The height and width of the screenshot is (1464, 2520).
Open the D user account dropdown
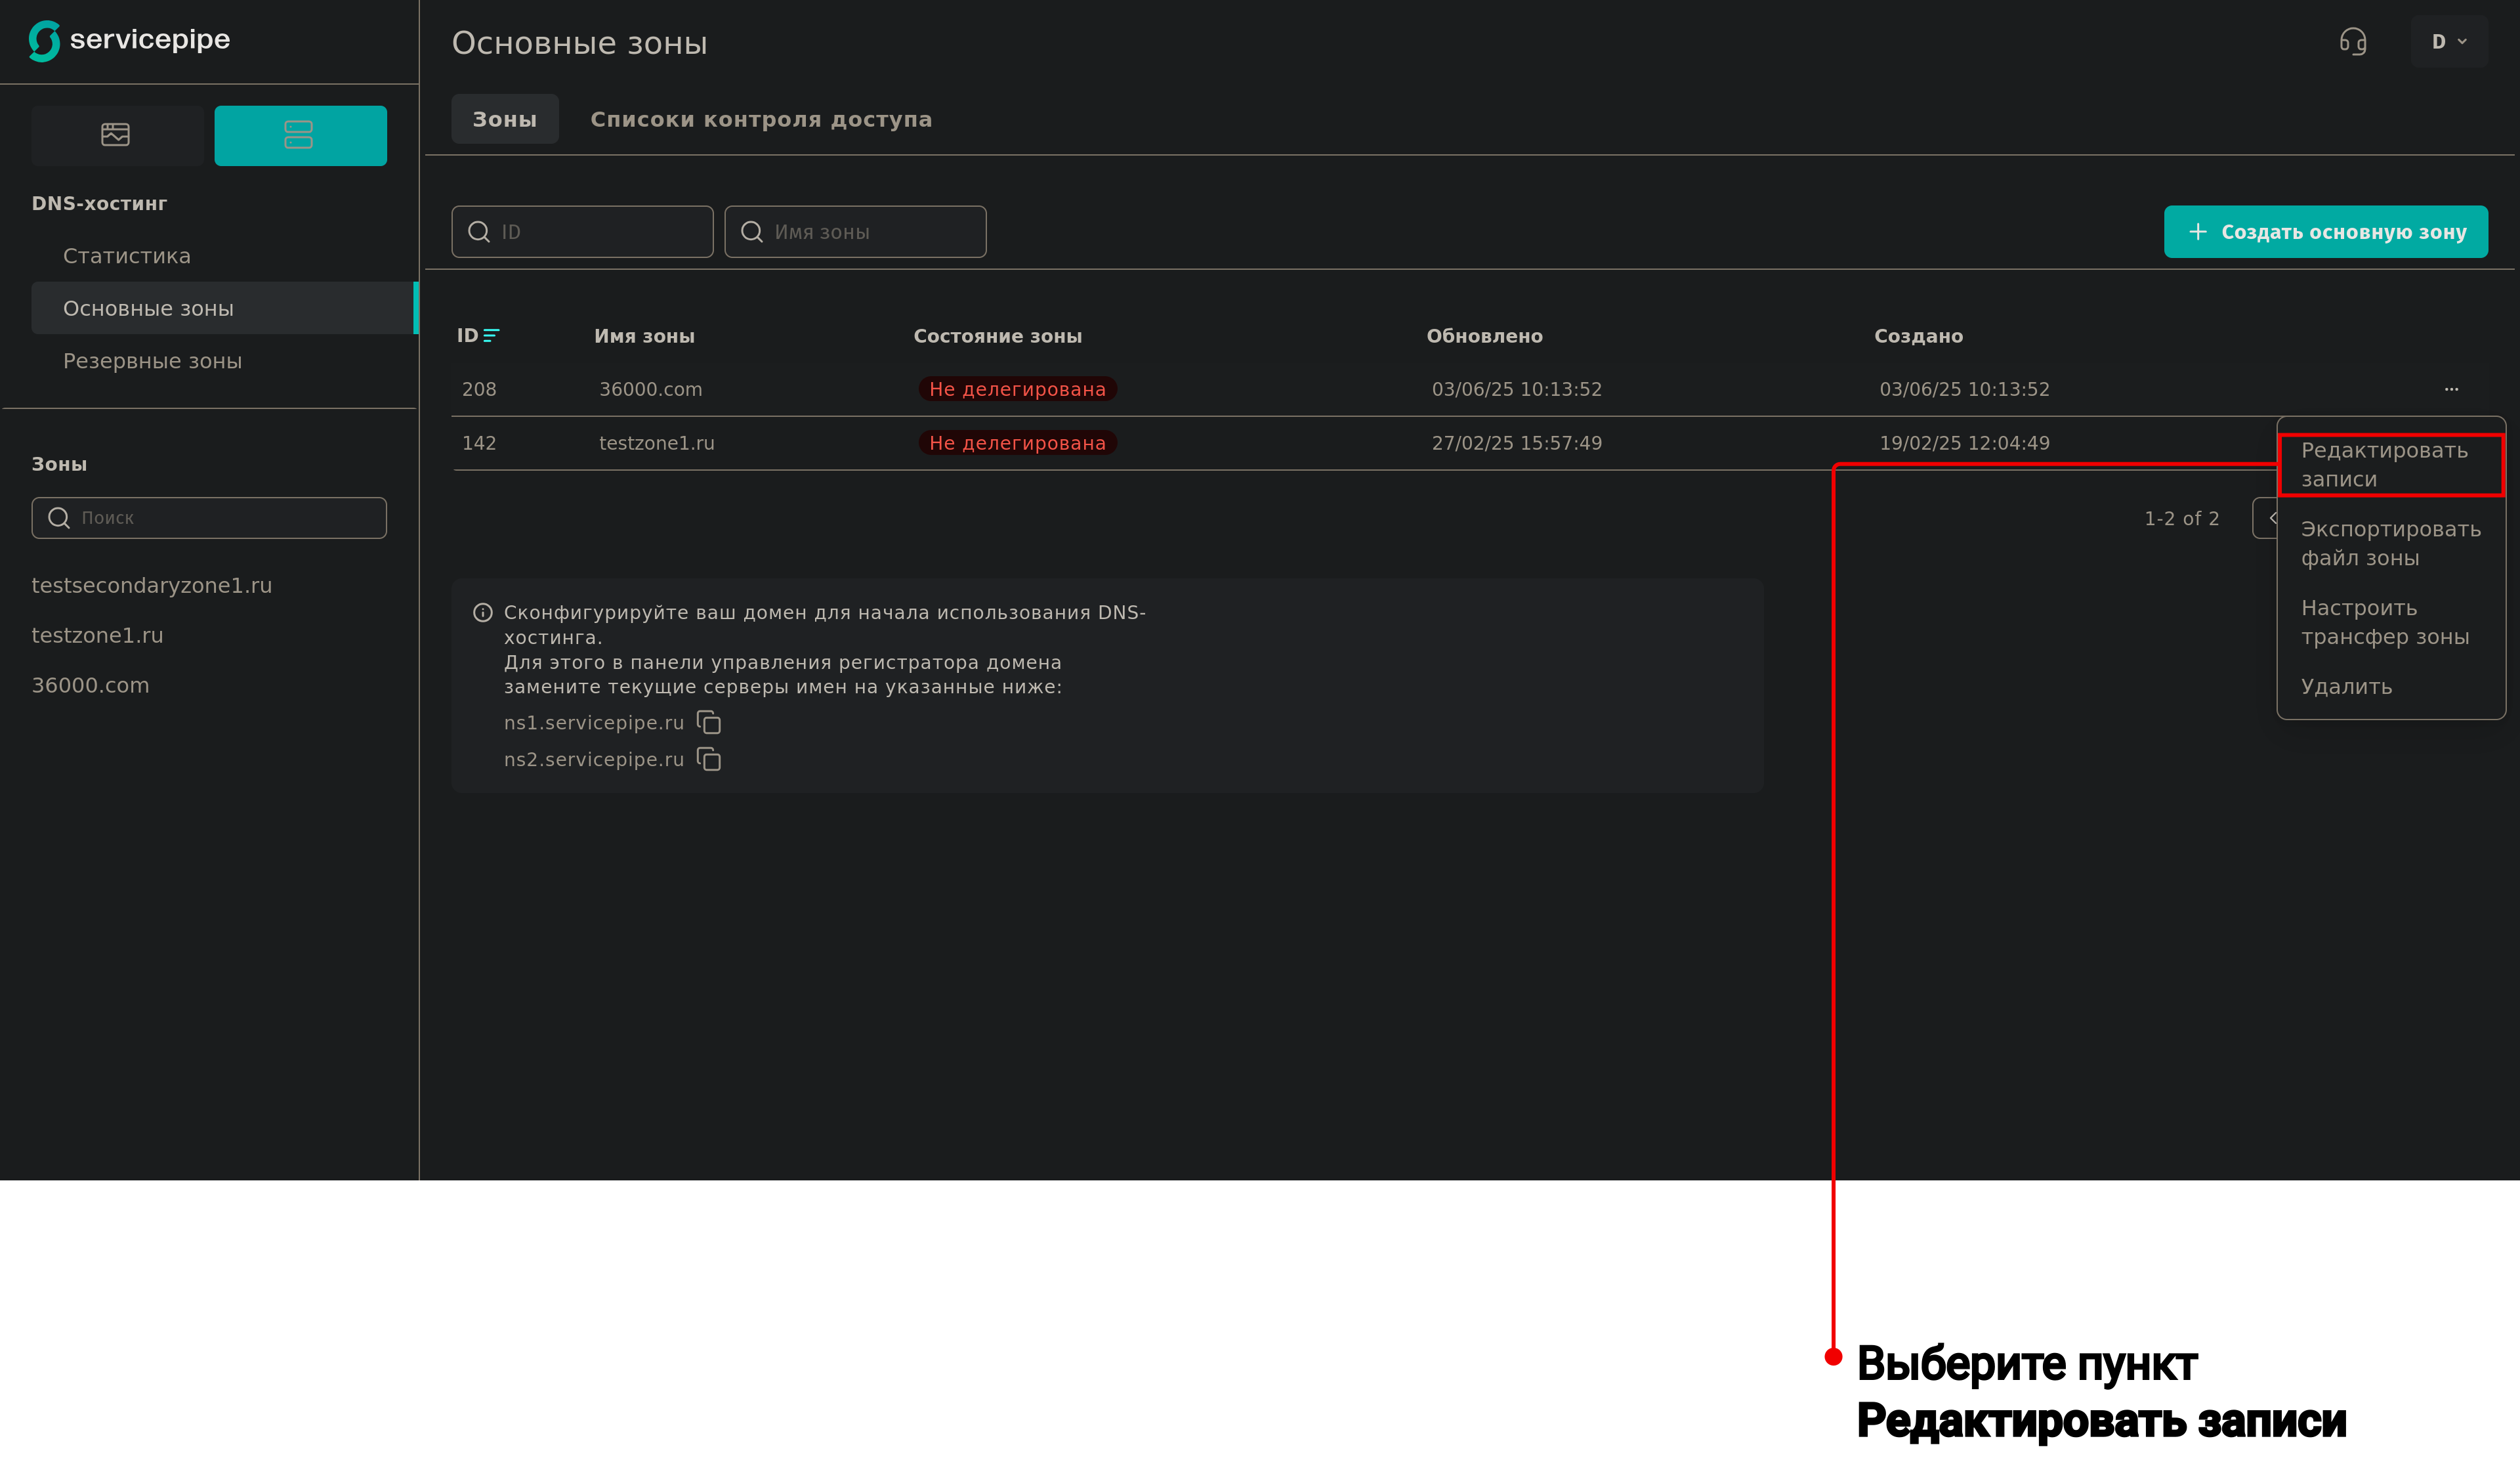2448,42
